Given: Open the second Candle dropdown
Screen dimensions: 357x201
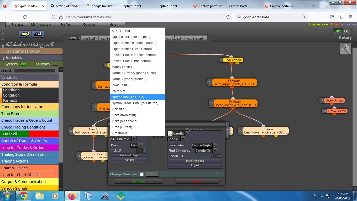Looking at the screenshot, I should pos(176,139).
